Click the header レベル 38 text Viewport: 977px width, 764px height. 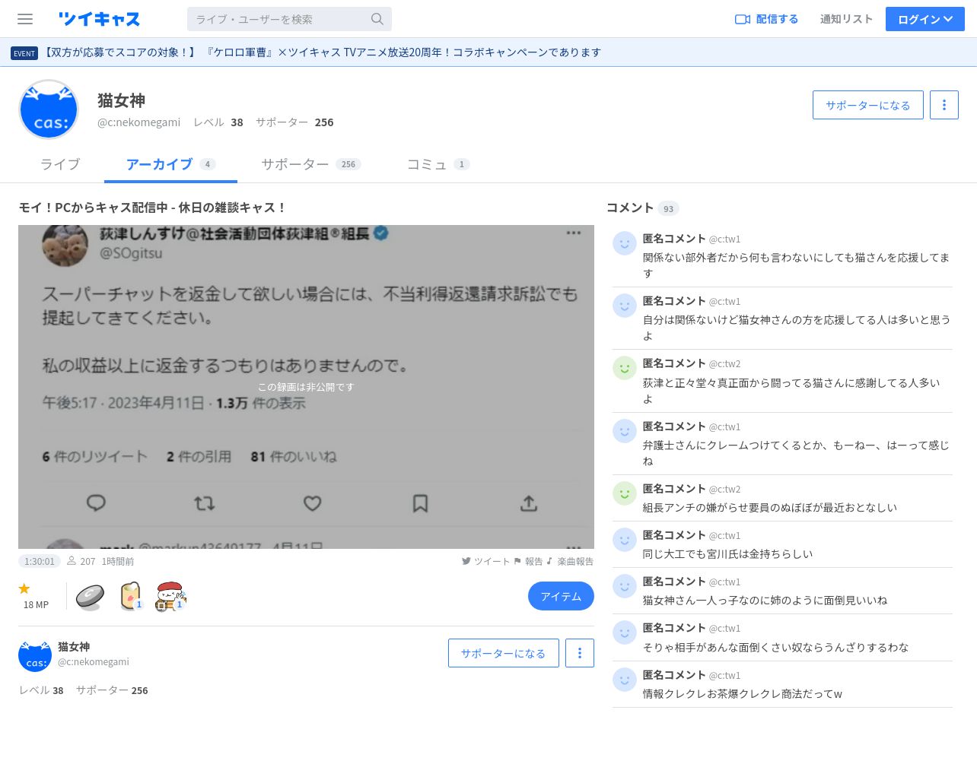218,122
